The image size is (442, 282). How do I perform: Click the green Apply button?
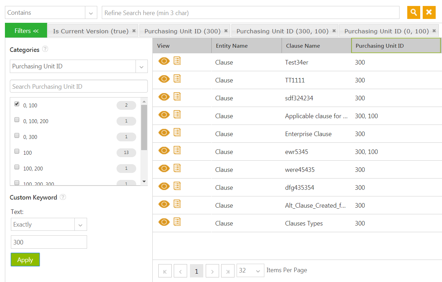point(25,260)
